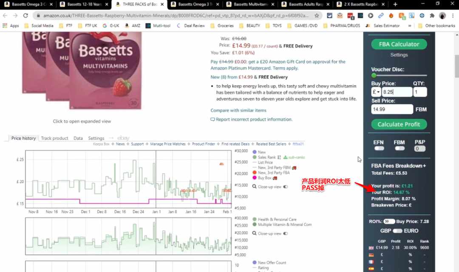
Task: Click the Multiple Vitamin & Mineral legend dot
Action: tap(255, 224)
